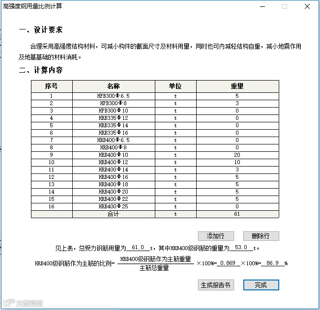Select the weight cell for HRB400 20
The width and height of the screenshot is (320, 310).
(237, 192)
